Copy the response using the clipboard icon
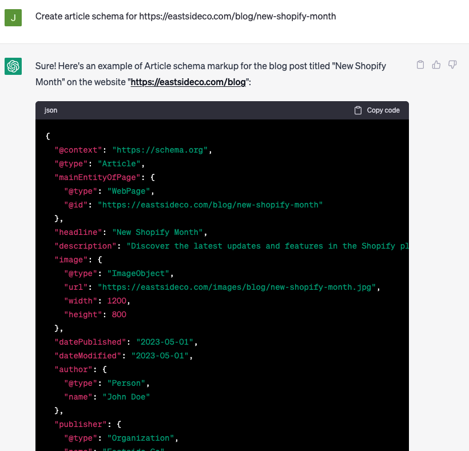The width and height of the screenshot is (469, 451). click(420, 65)
